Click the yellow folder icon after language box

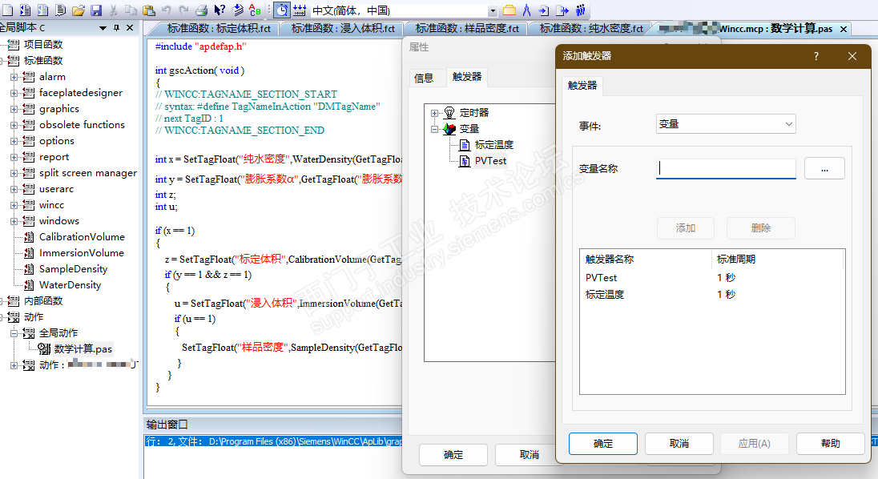pos(509,10)
